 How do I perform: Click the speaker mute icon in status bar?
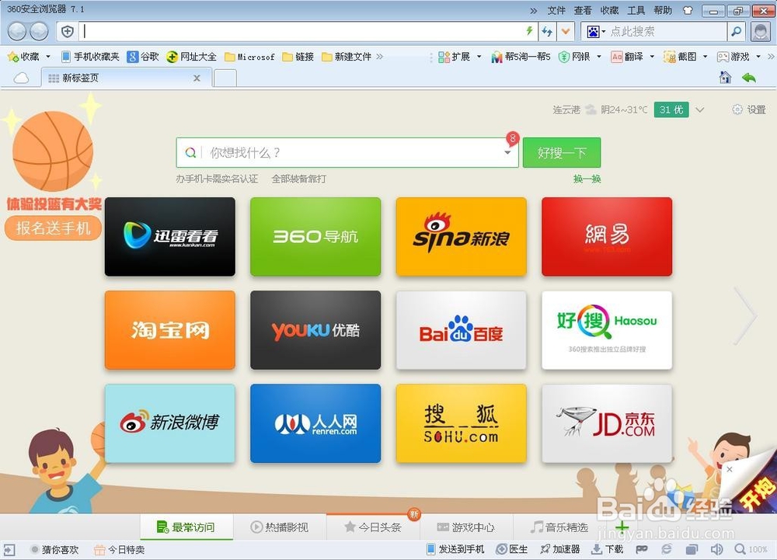pos(716,549)
